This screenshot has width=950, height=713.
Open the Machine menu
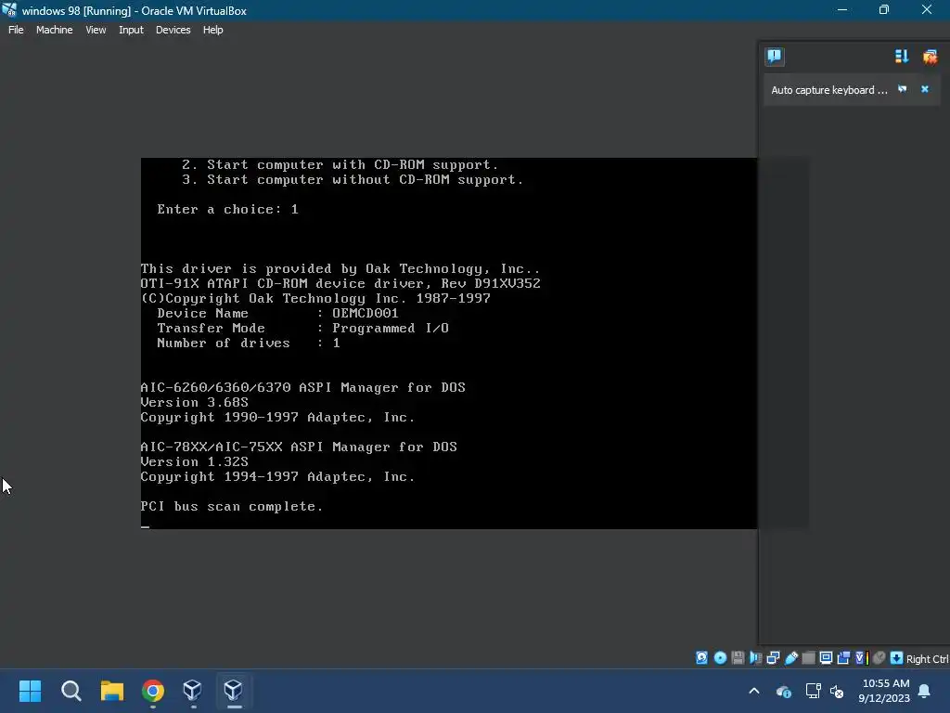point(54,30)
